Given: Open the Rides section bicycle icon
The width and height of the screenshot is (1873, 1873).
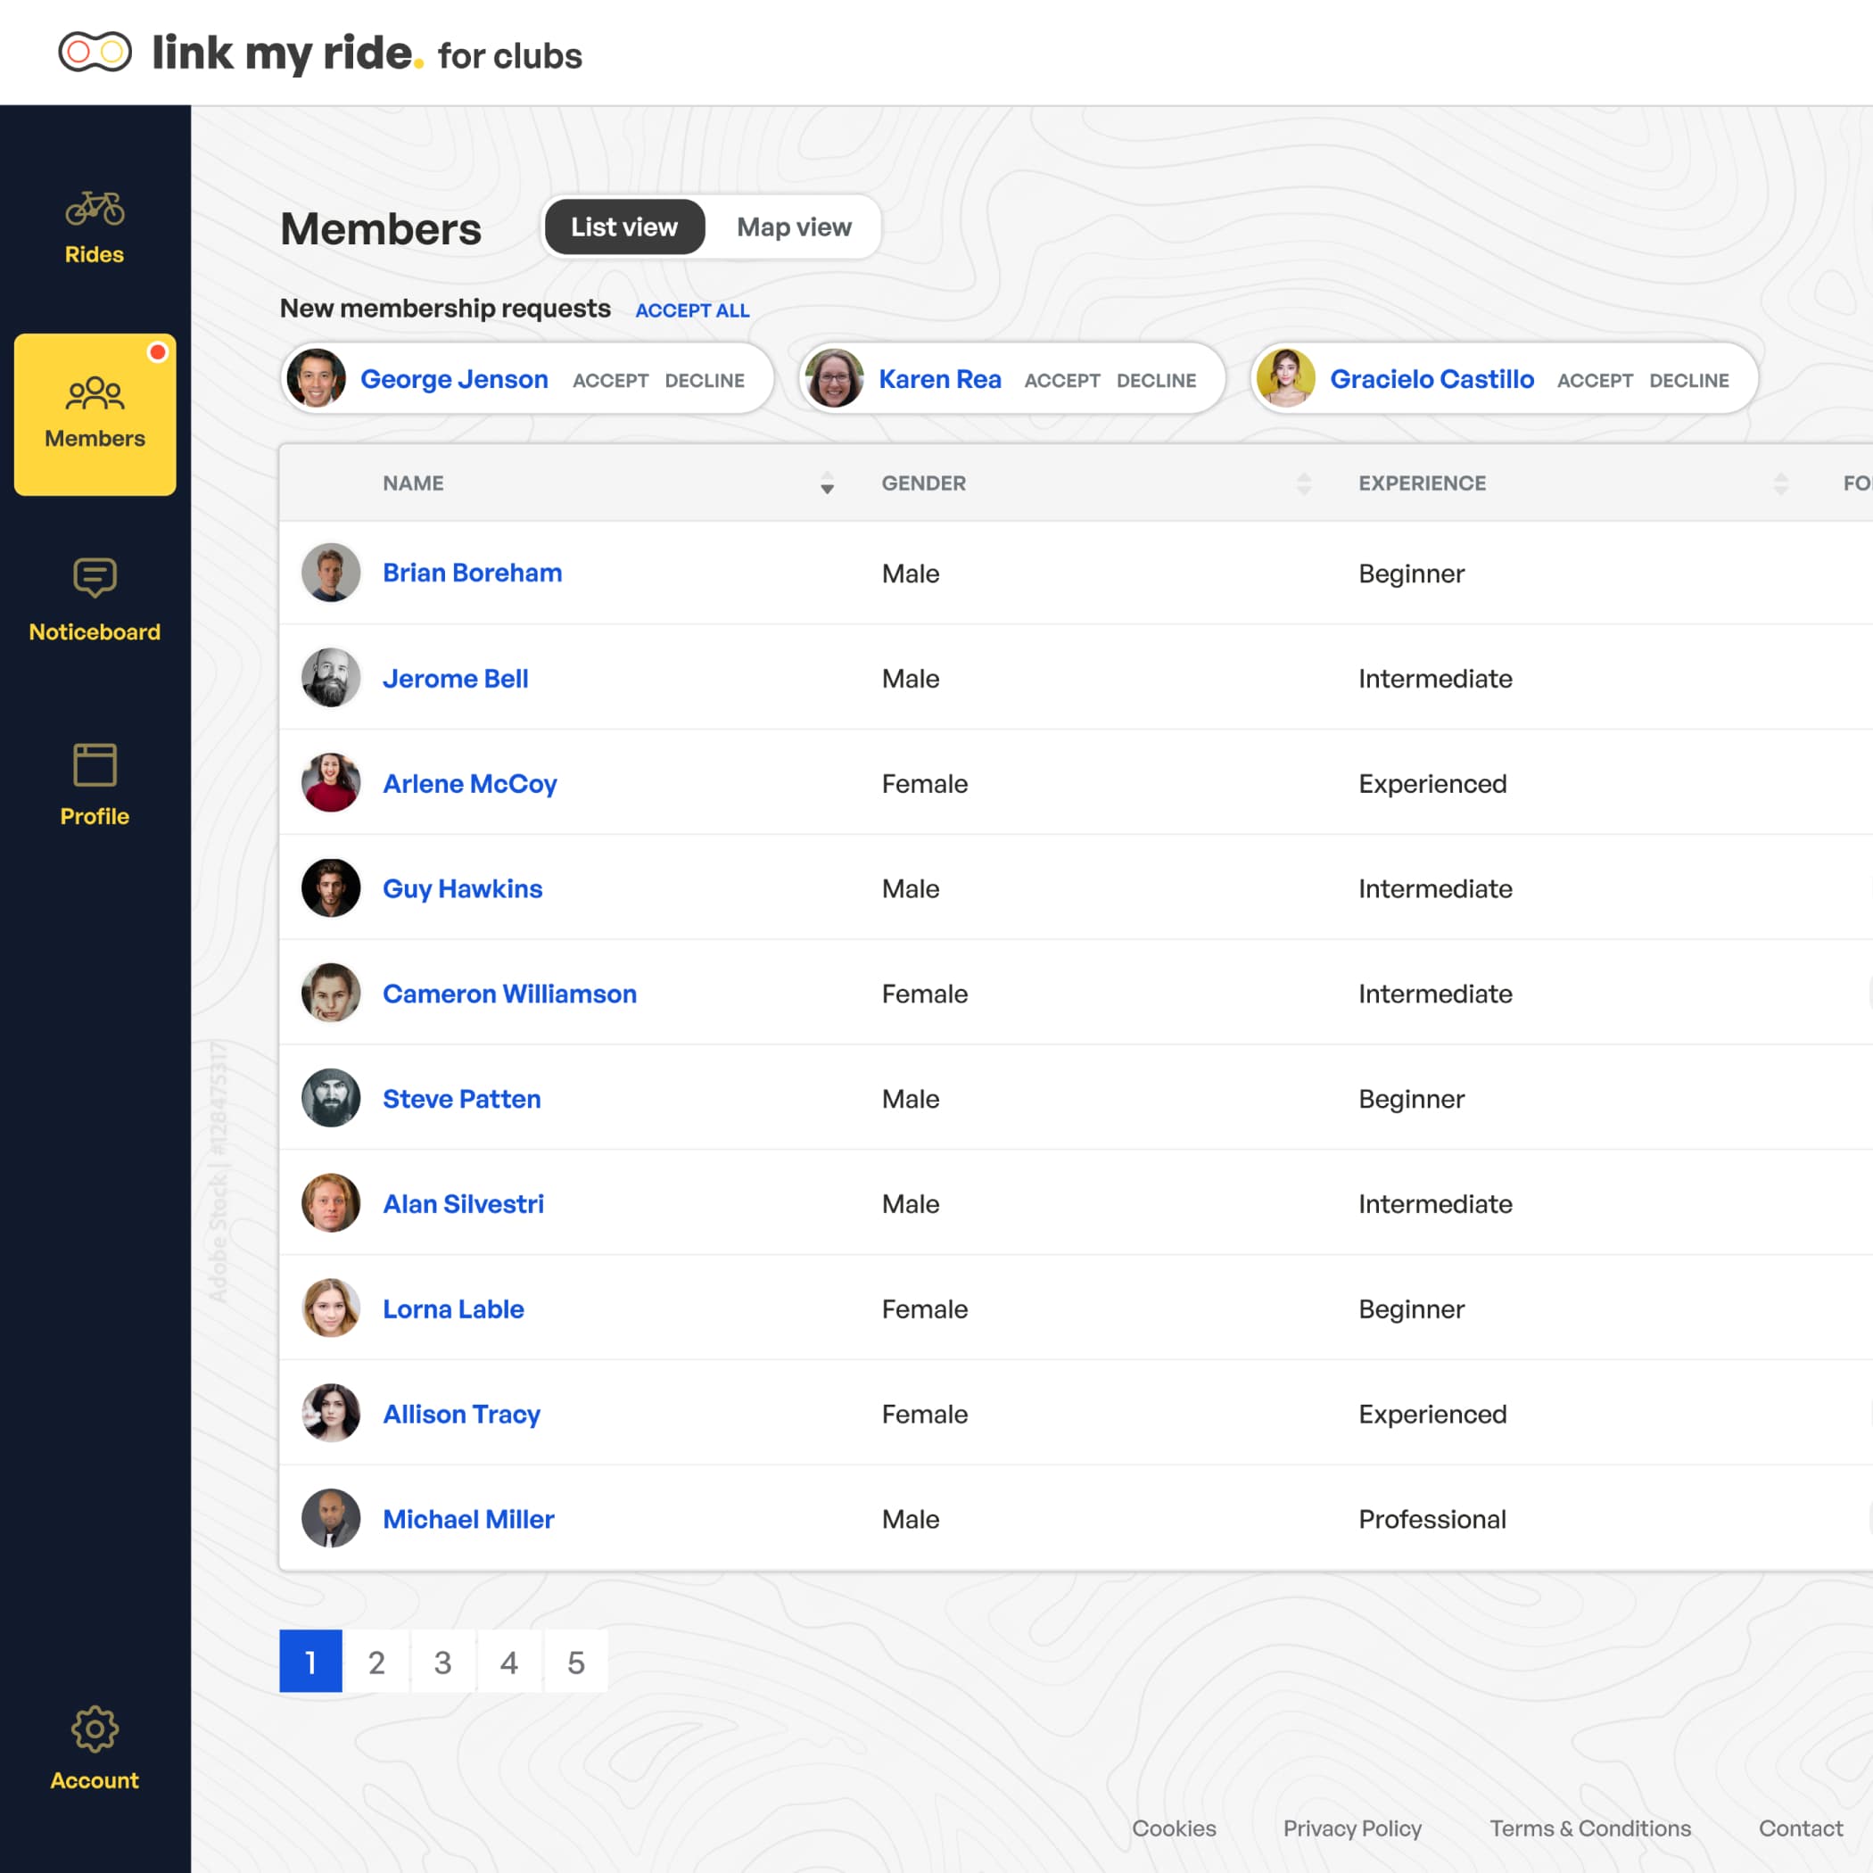Looking at the screenshot, I should pyautogui.click(x=94, y=208).
